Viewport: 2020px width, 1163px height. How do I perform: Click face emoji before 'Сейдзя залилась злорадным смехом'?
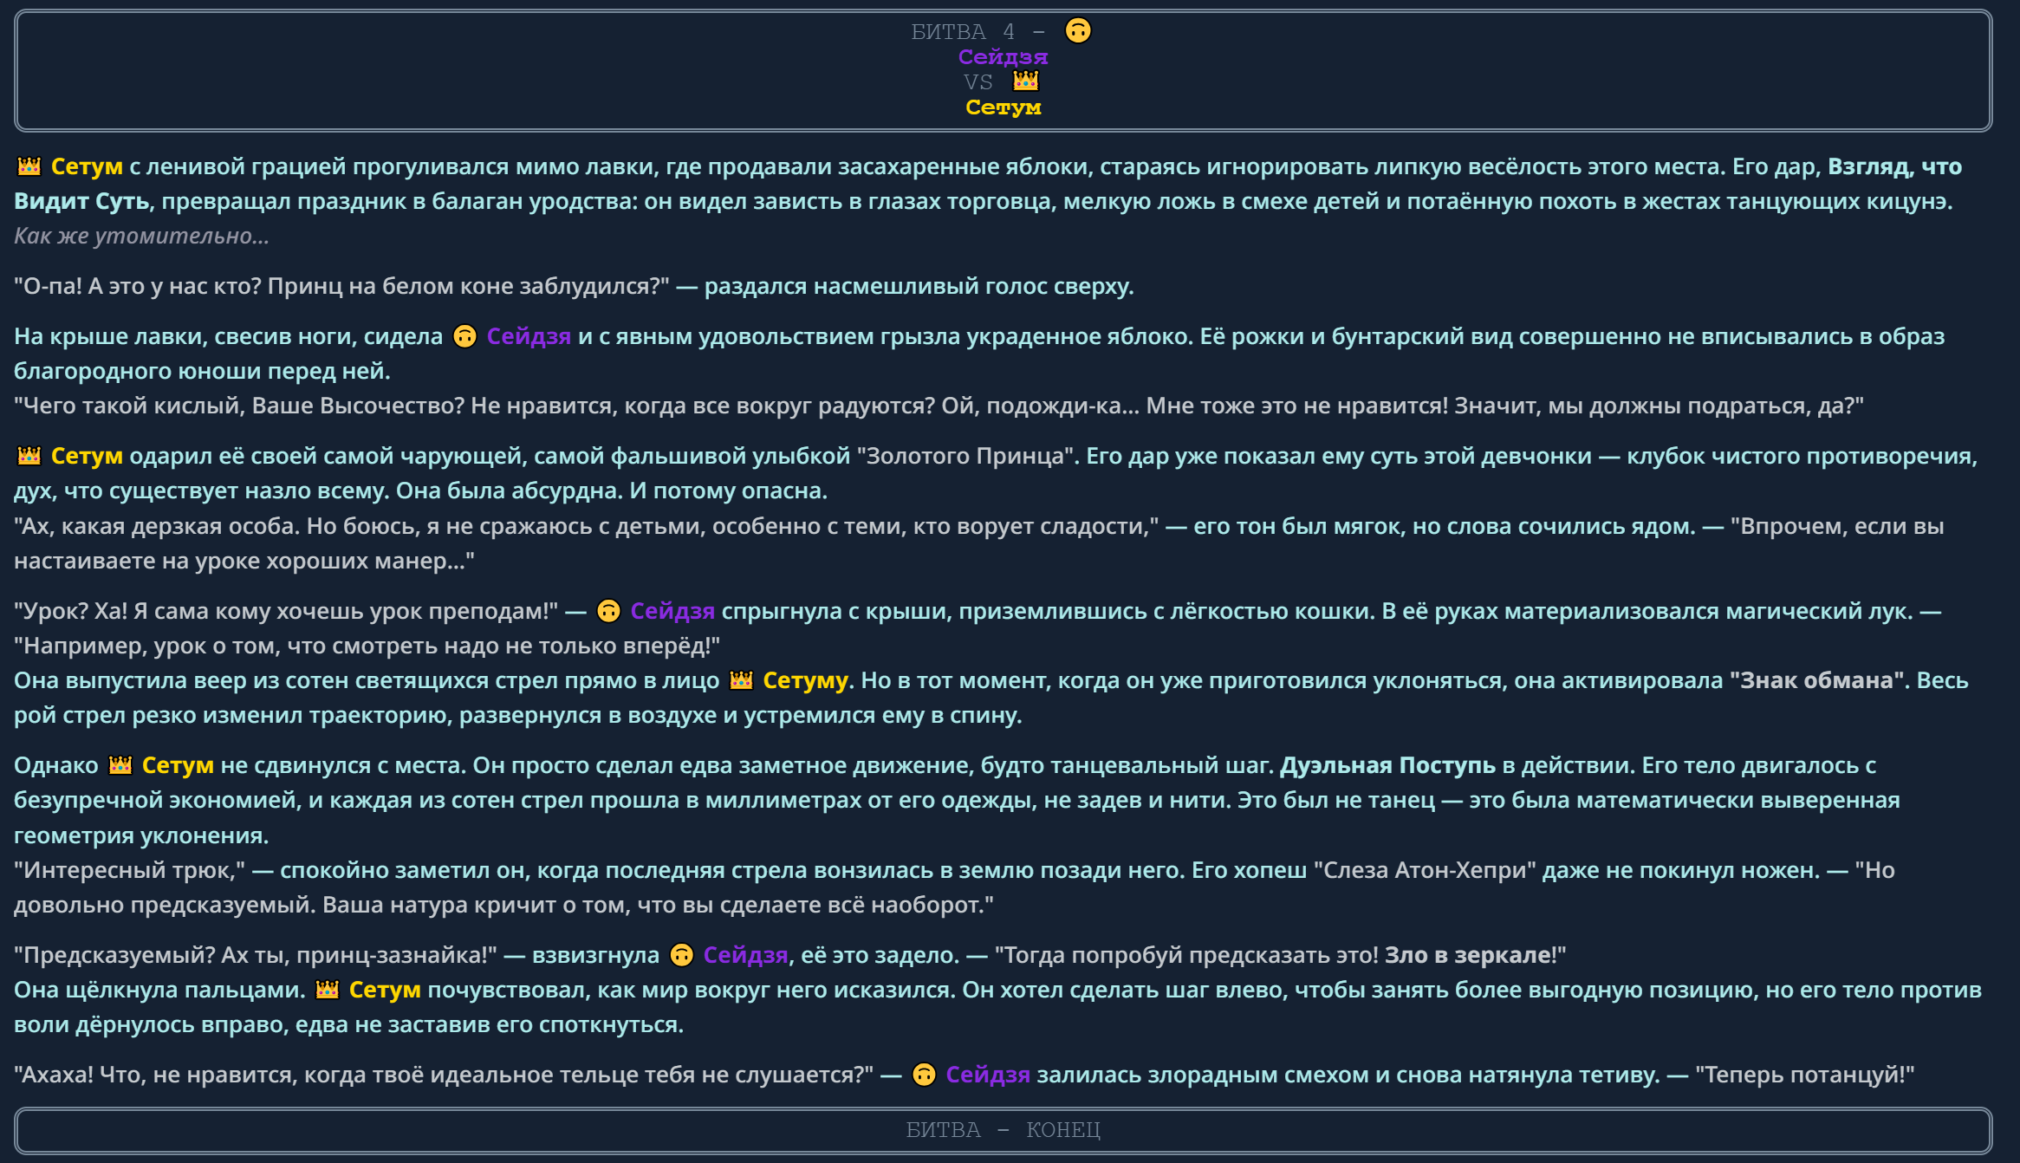(x=925, y=1075)
